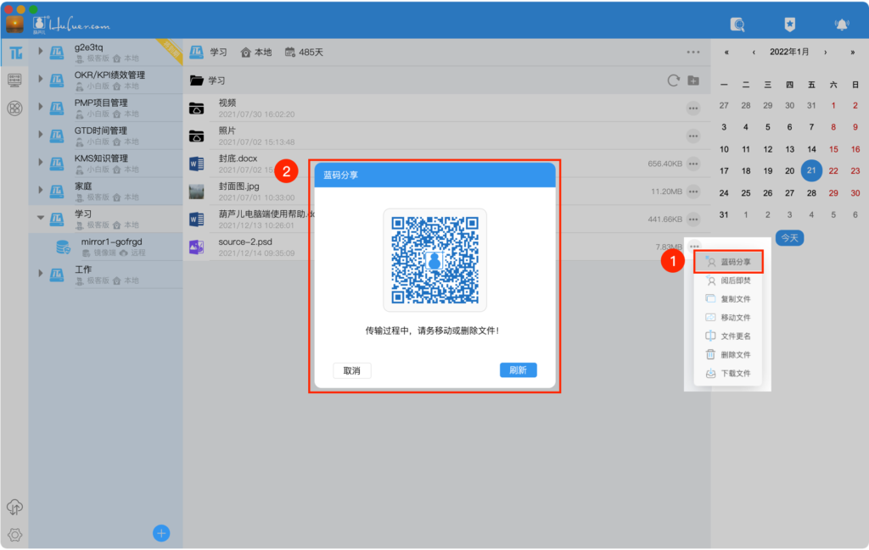The height and width of the screenshot is (550, 869).
Task: Expand the PMP项目管理 space
Action: 41,106
